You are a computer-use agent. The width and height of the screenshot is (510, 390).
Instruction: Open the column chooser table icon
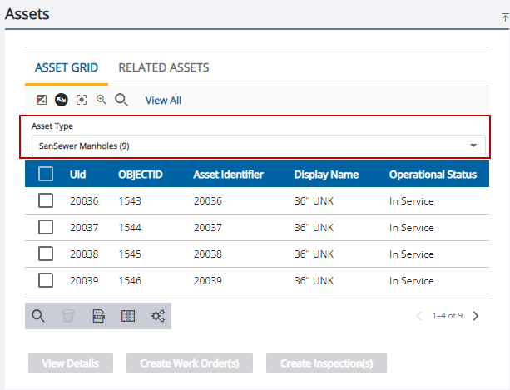click(x=128, y=316)
